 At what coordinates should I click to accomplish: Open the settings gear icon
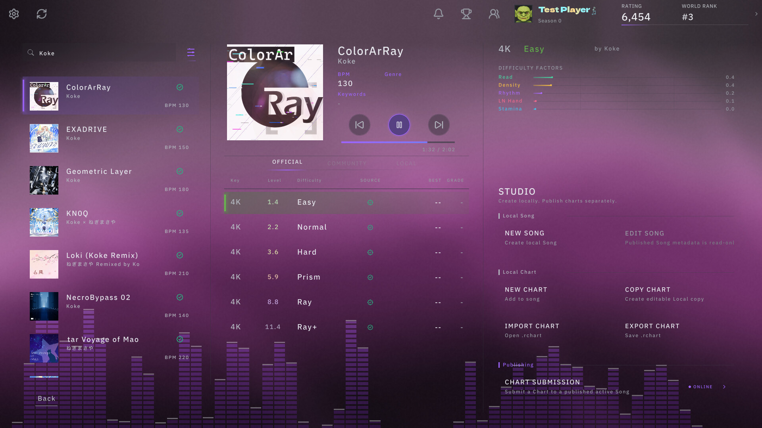[14, 14]
